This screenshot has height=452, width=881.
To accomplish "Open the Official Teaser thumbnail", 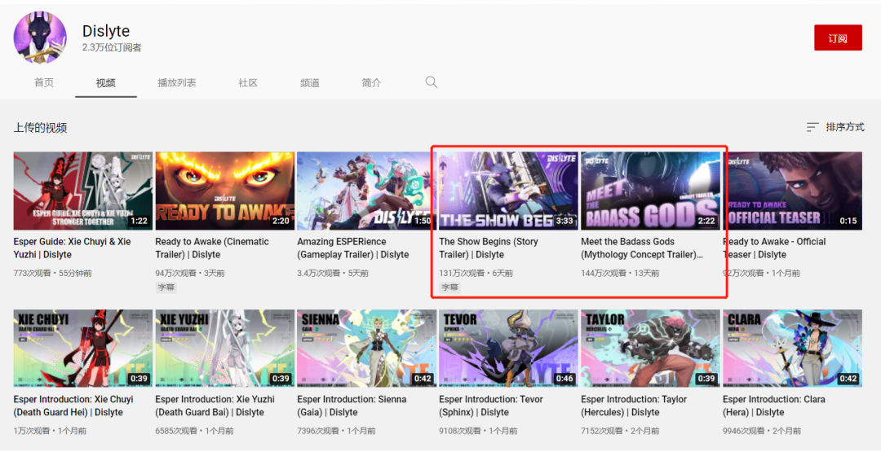I will (x=792, y=191).
